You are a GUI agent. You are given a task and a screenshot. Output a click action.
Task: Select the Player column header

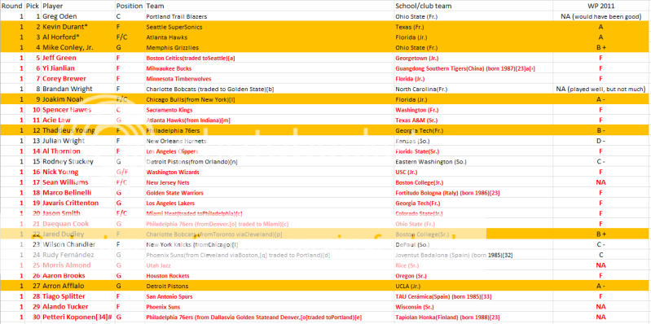pyautogui.click(x=78, y=7)
